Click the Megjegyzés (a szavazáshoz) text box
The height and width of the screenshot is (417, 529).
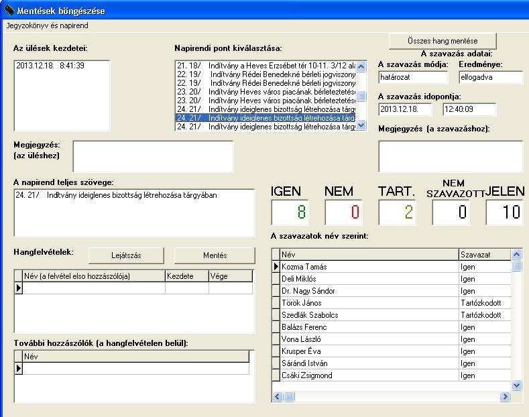tap(451, 156)
